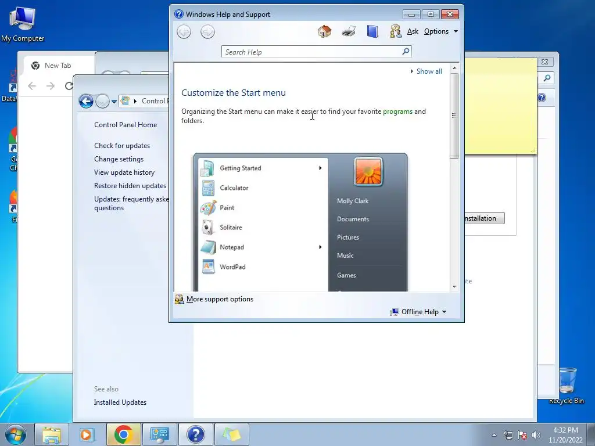Click Ask in Help toolbar
Viewport: 595px width, 446px height.
[413, 31]
